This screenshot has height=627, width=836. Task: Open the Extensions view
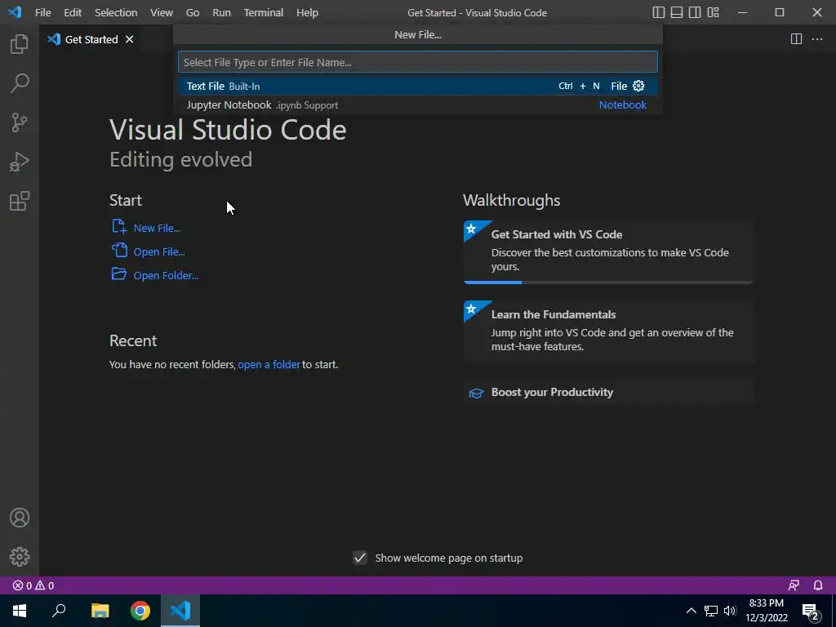(20, 201)
